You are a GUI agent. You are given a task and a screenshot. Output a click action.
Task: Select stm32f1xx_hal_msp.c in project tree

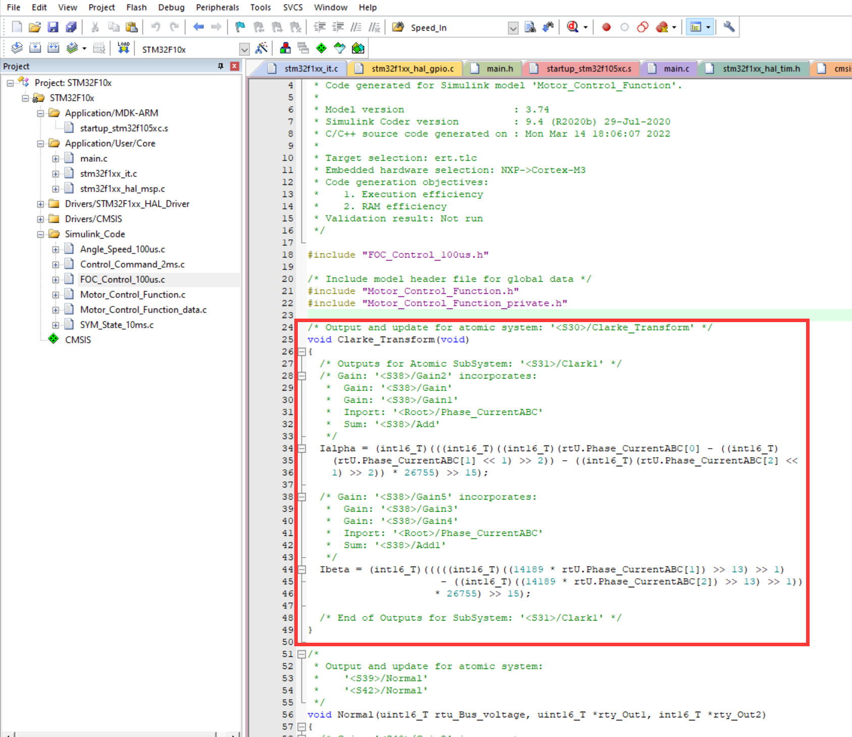pos(123,189)
